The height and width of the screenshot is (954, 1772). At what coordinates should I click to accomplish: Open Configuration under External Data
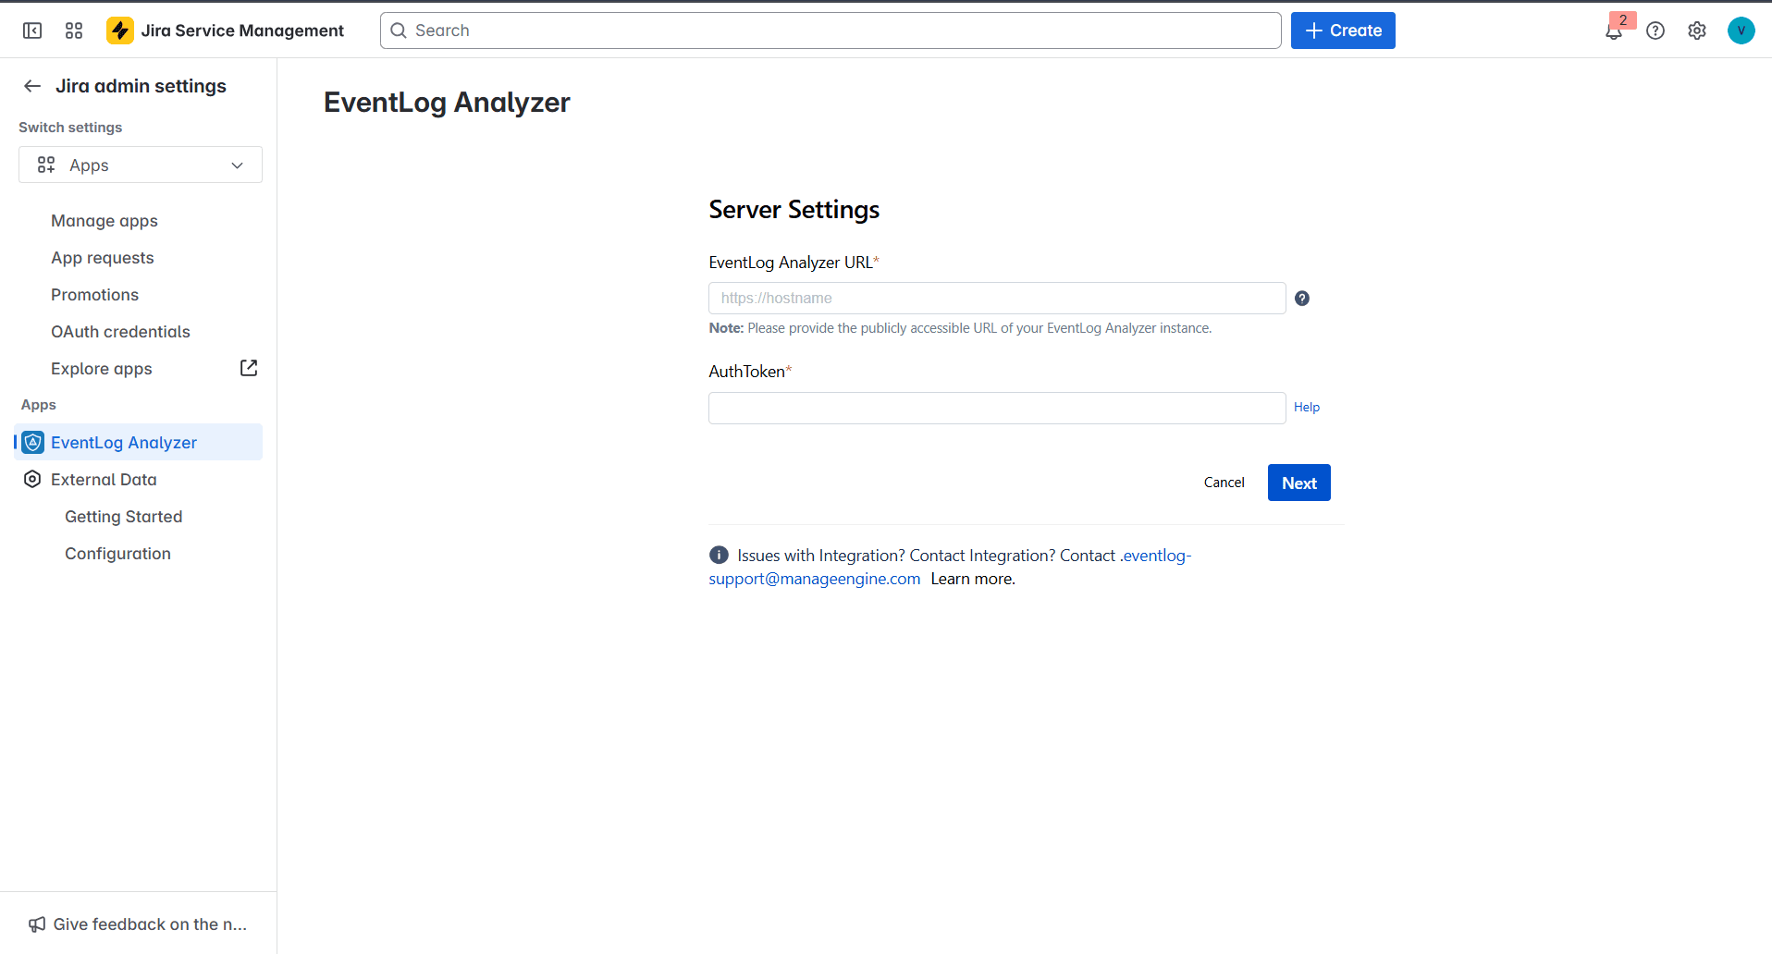point(117,554)
